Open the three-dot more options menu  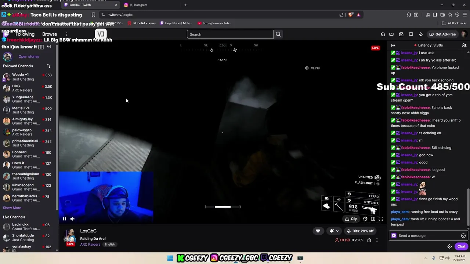(x=377, y=240)
